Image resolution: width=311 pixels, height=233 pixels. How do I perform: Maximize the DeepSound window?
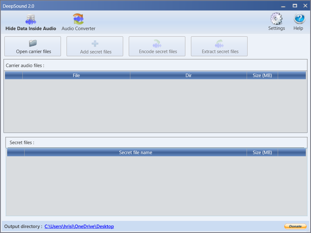pyautogui.click(x=295, y=6)
